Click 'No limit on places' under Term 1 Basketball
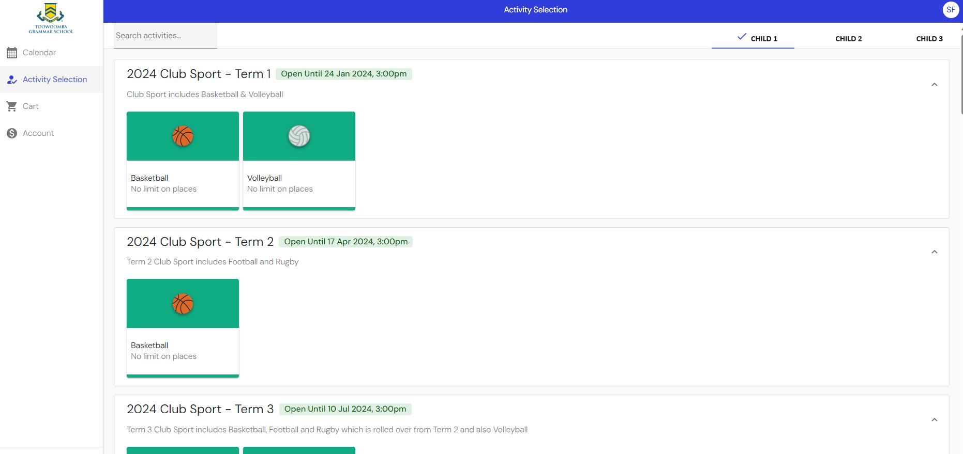Viewport: 963px width, 454px height. pos(163,189)
